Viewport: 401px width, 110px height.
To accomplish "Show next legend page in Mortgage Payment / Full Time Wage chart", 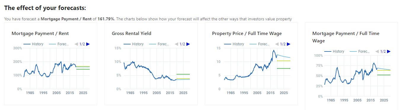I will pyautogui.click(x=389, y=51).
